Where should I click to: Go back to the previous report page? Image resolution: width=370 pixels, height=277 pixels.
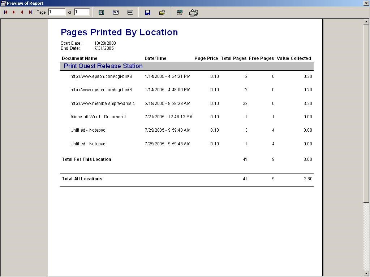tap(22, 12)
